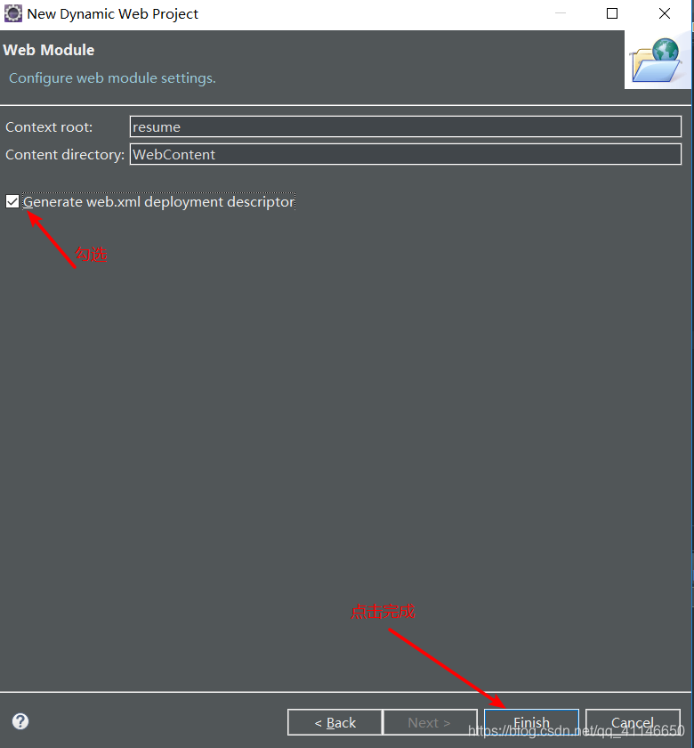Click the web module folder globe image
This screenshot has height=748, width=694.
pyautogui.click(x=656, y=61)
